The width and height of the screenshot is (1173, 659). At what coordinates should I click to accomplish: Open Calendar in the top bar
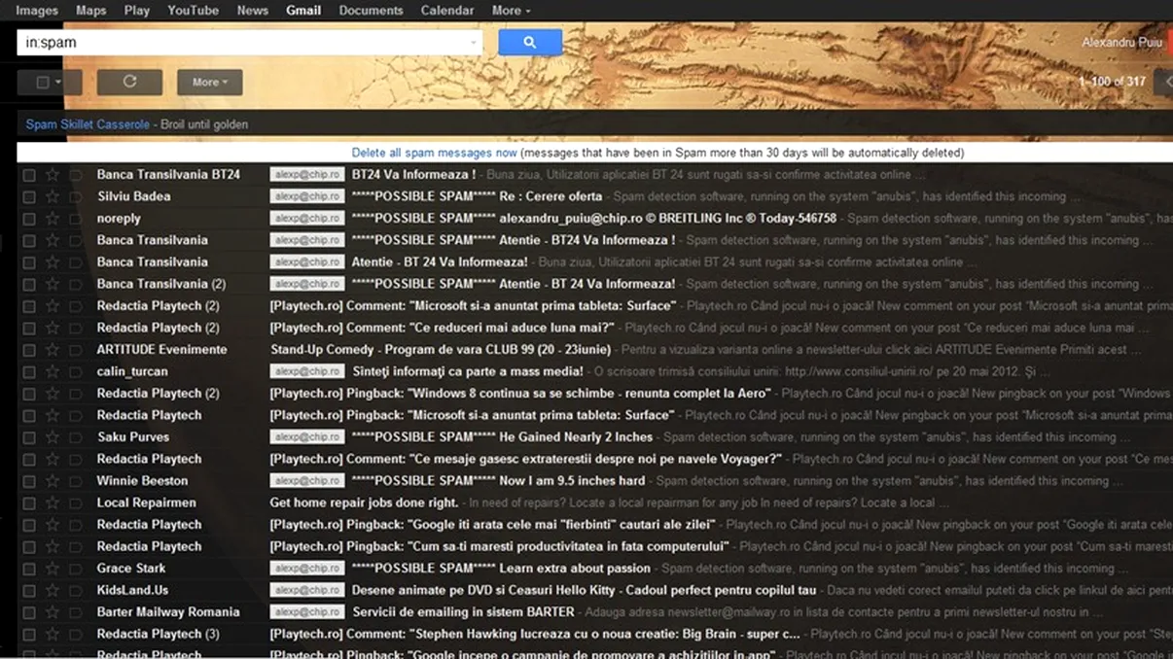pyautogui.click(x=447, y=11)
